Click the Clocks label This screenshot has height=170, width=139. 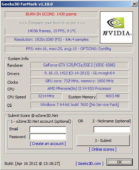coord(13,82)
